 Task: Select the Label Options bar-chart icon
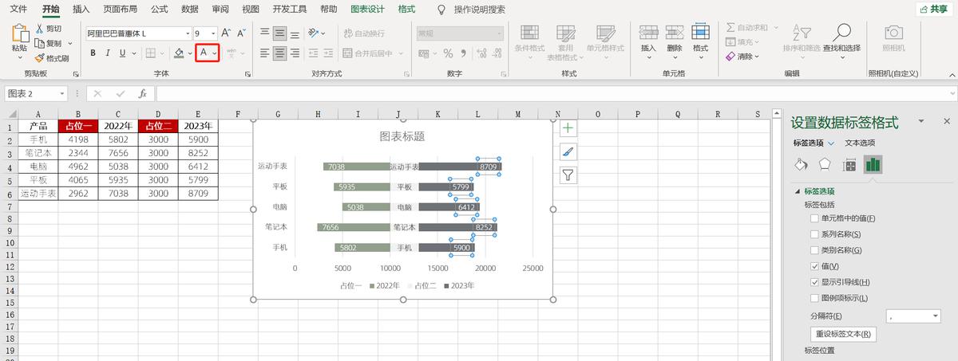(x=873, y=165)
